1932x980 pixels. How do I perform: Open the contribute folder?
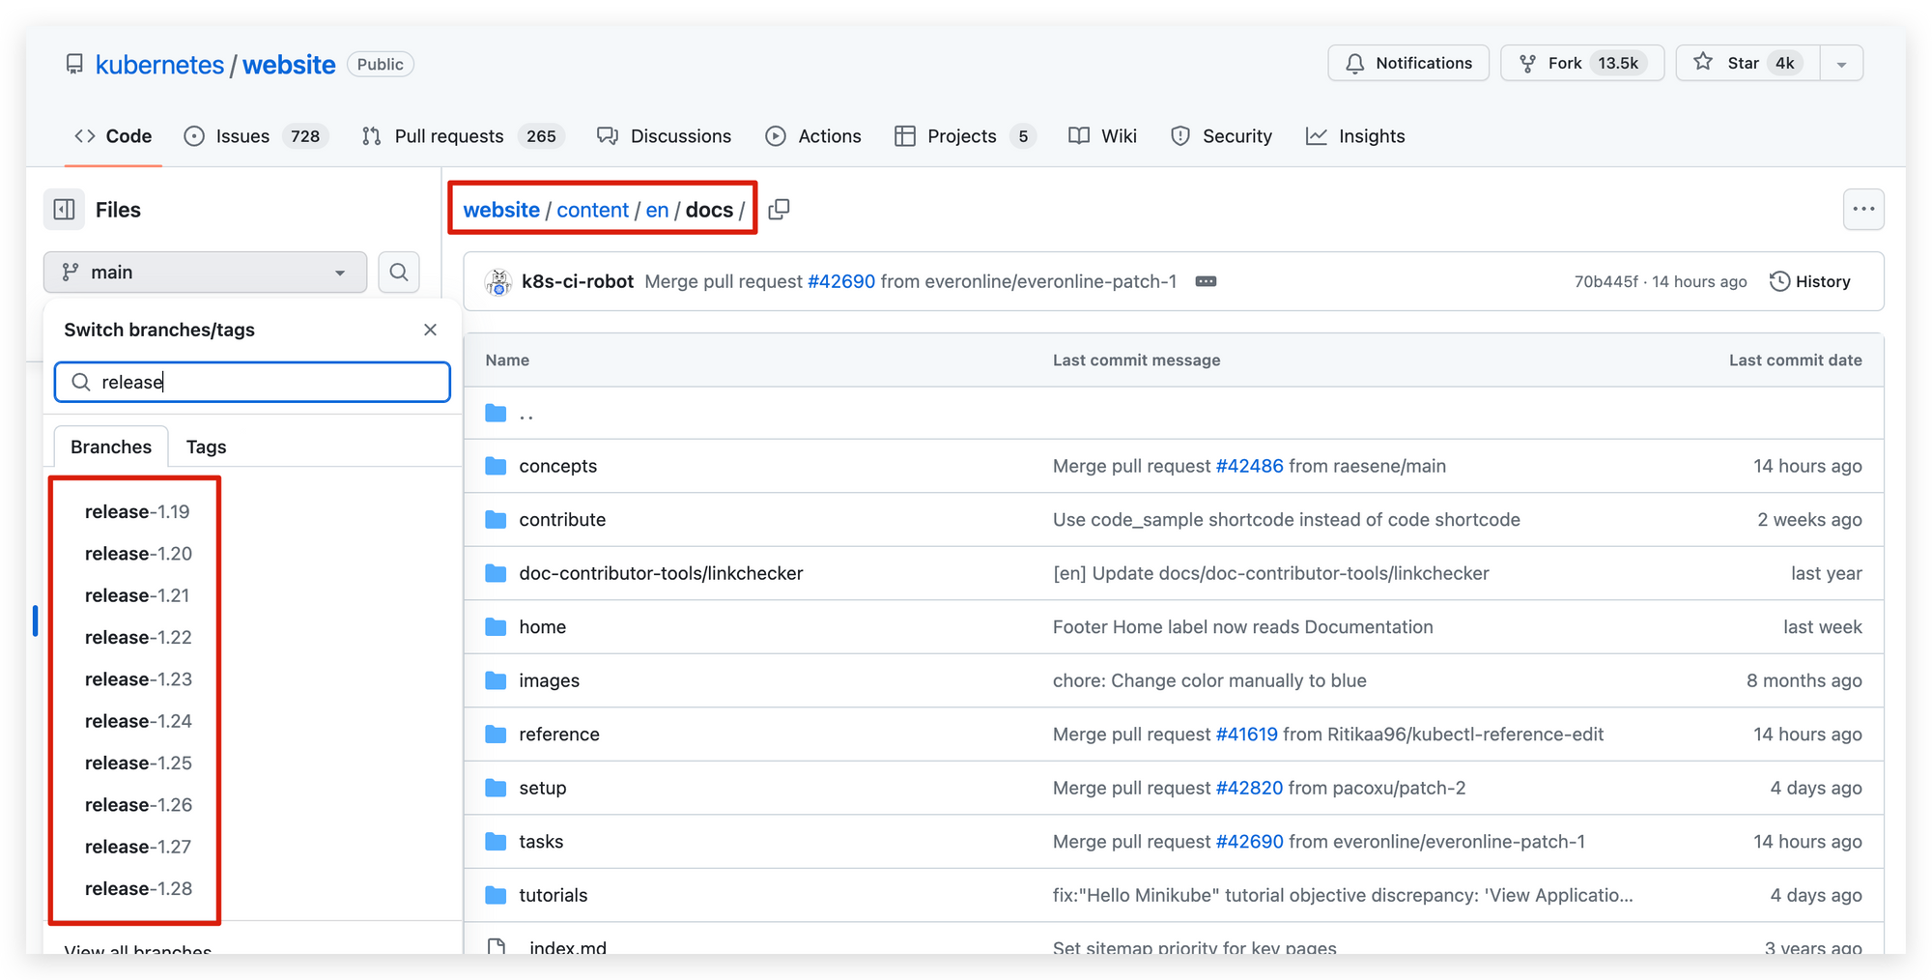[x=562, y=520]
